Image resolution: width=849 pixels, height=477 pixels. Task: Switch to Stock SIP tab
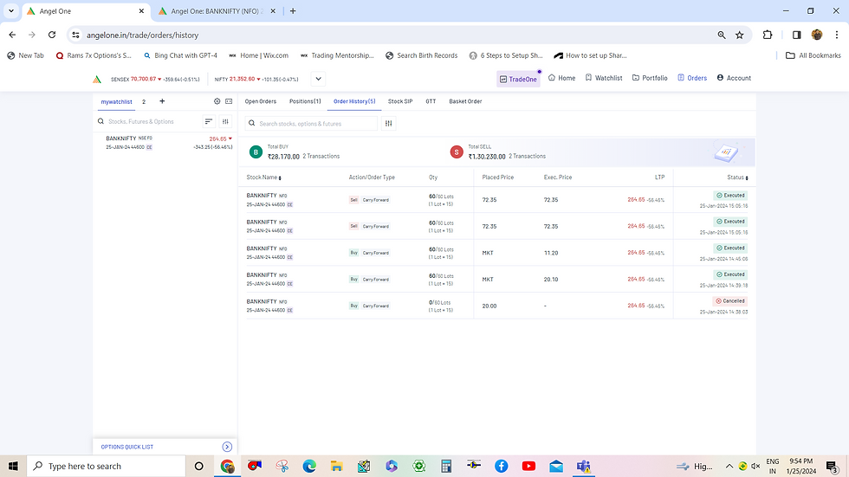pos(400,101)
